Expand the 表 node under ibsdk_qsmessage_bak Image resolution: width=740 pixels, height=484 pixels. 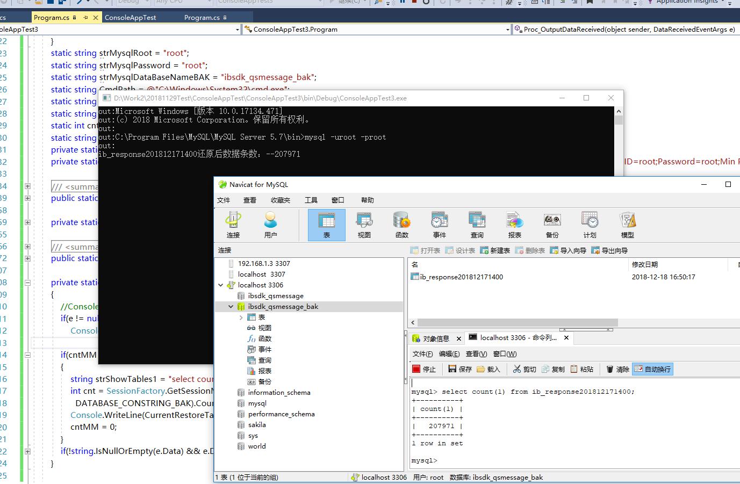(x=242, y=316)
